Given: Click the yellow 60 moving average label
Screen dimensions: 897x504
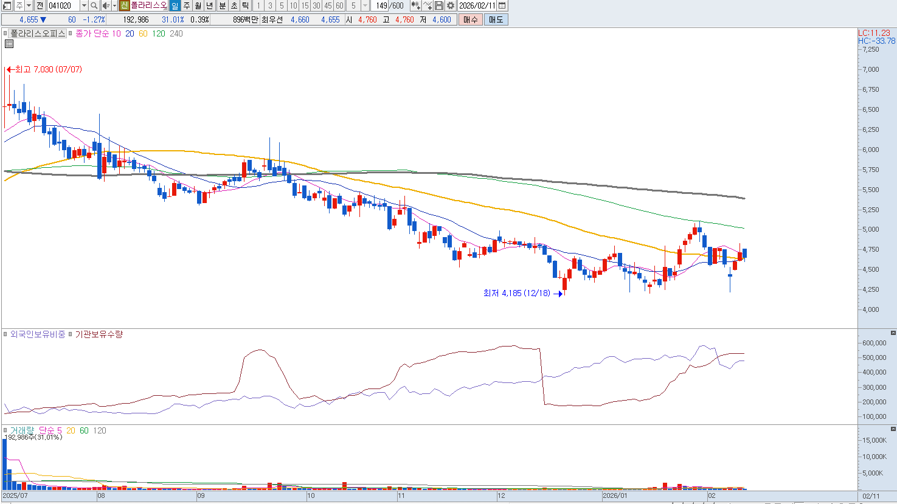Looking at the screenshot, I should click(x=143, y=33).
